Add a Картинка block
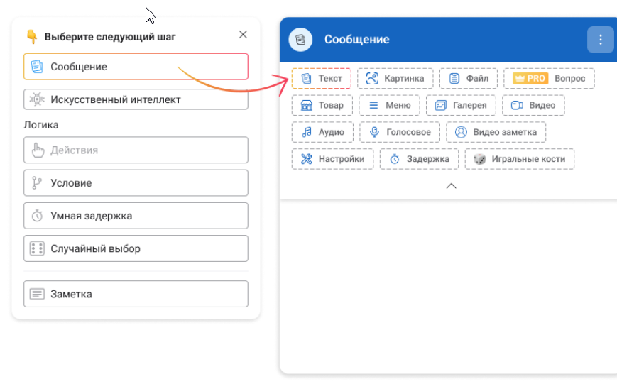Image resolution: width=617 pixels, height=384 pixels. coord(395,78)
